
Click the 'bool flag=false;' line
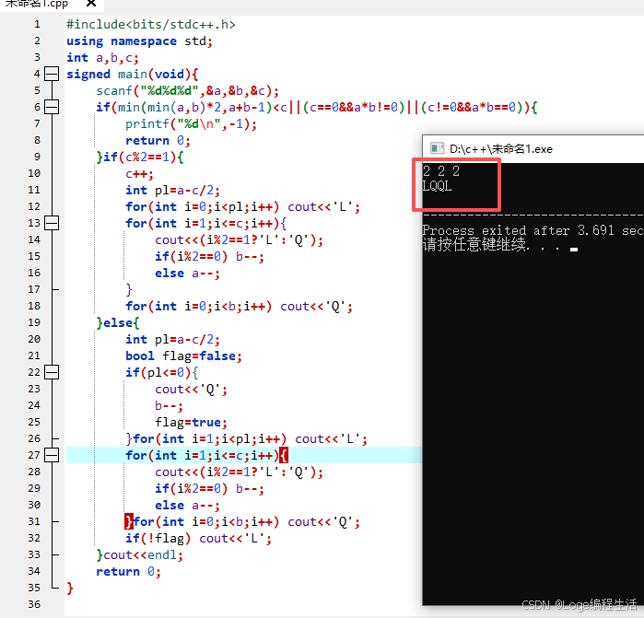coord(183,356)
